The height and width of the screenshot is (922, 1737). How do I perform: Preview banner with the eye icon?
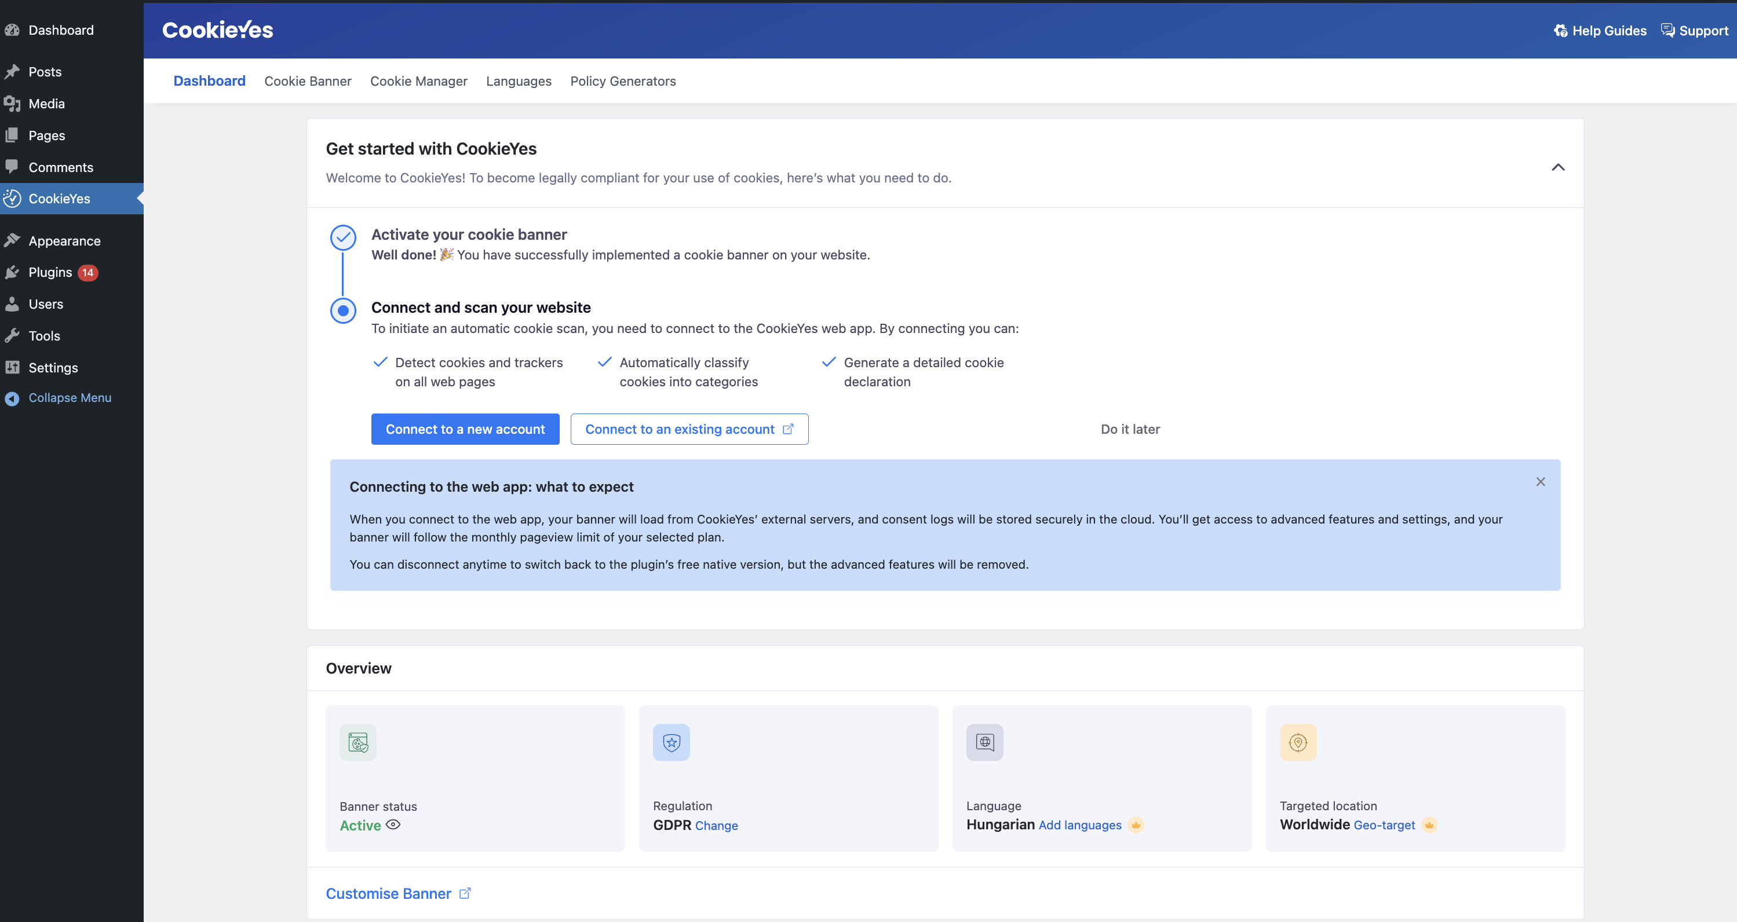coord(393,824)
